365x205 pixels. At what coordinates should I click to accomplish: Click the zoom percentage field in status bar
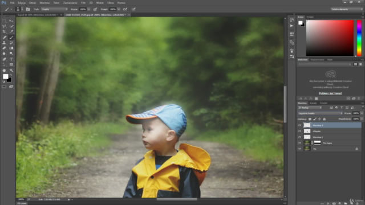21,199
